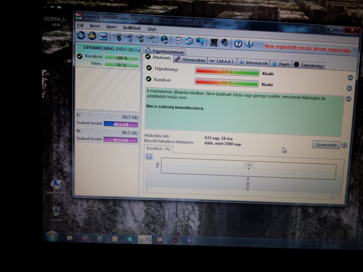Click the sidebar Hőm. 31 °C green bar

pyautogui.click(x=121, y=65)
